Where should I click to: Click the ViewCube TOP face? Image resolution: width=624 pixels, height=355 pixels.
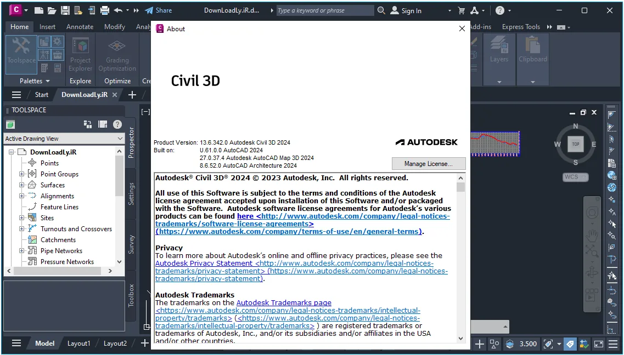pos(576,144)
